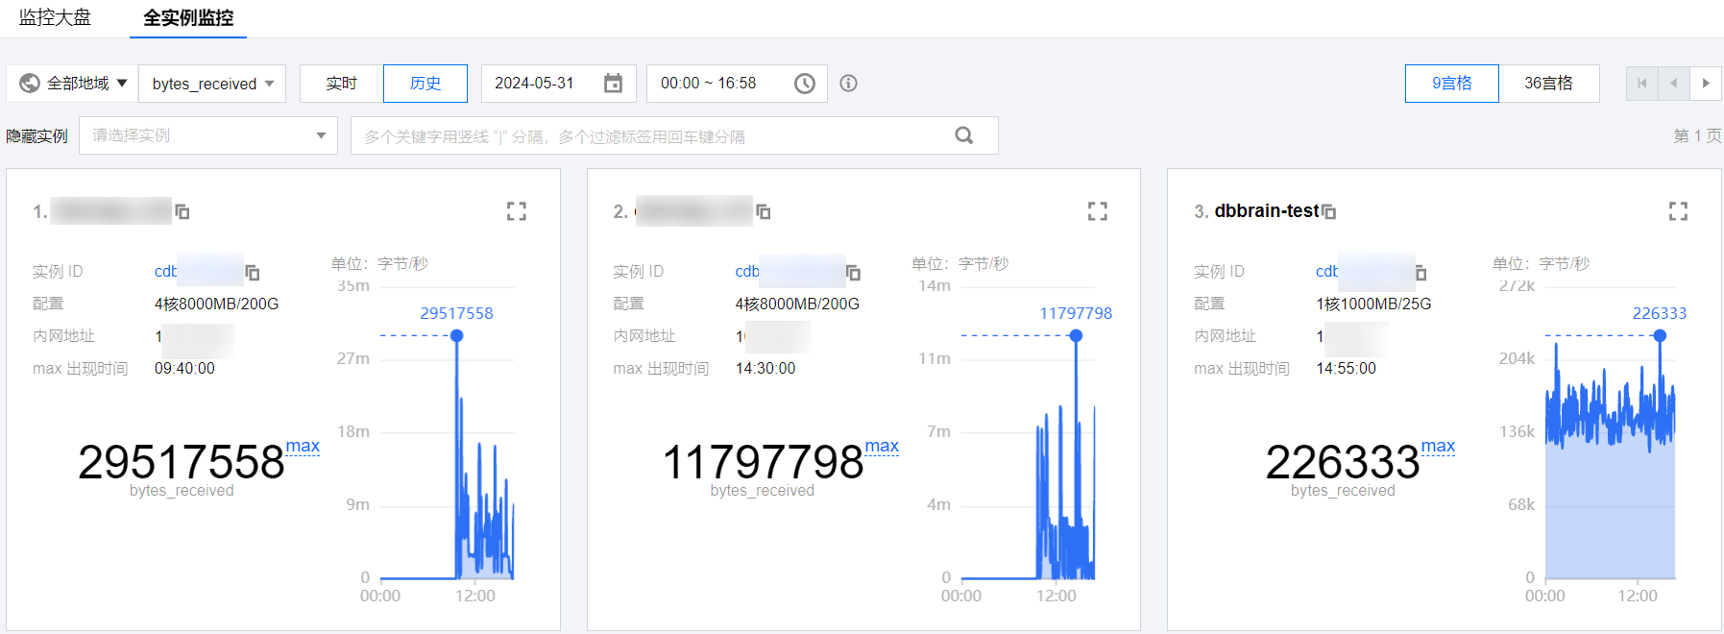Select the 全实例监控 tab
The width and height of the screenshot is (1724, 634).
point(188,17)
